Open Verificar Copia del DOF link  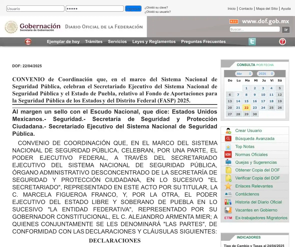257,178
